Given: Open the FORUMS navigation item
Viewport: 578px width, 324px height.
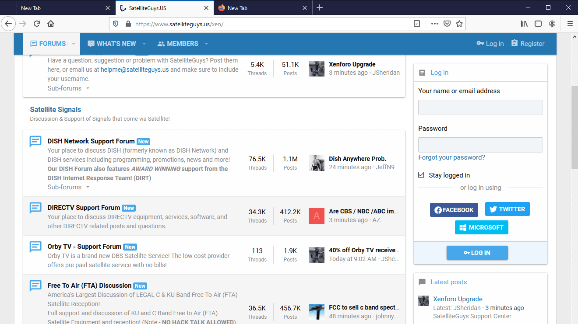Looking at the screenshot, I should (48, 44).
